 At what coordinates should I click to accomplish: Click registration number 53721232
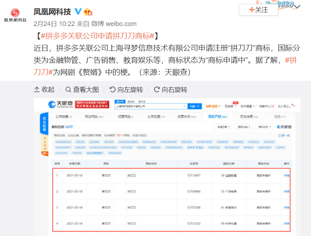pos(194,224)
